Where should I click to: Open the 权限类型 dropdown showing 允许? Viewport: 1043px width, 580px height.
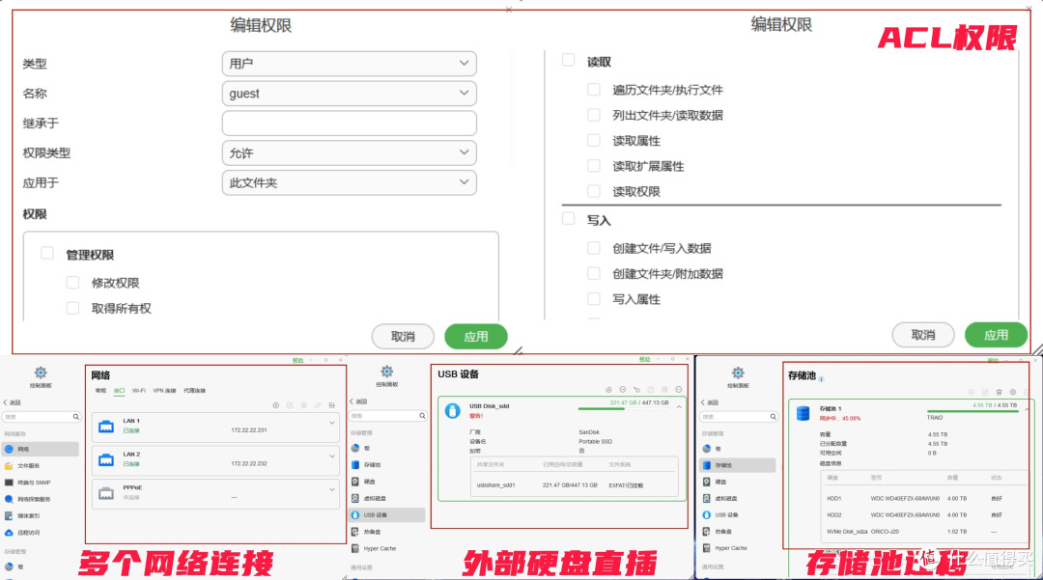(350, 152)
